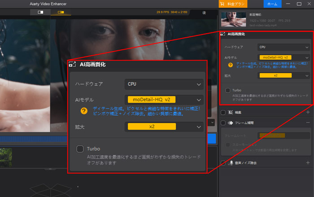Screen dimensions: 314x197
Task: Minimize the Aiarty Video Enhancer window
Action: tap(288, 4)
